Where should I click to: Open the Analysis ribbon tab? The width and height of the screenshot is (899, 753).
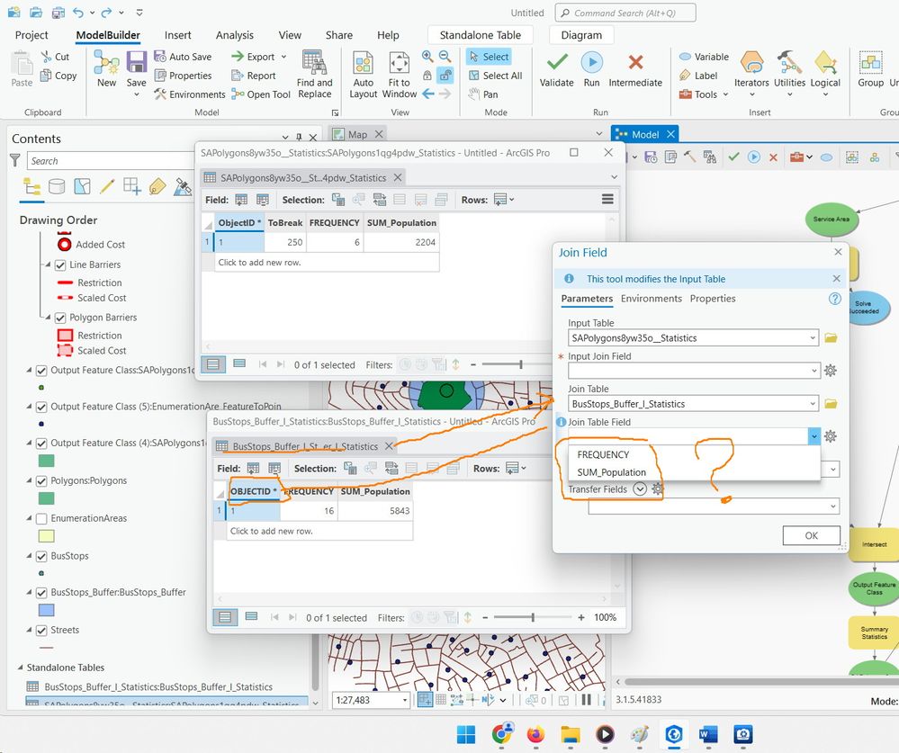(235, 35)
